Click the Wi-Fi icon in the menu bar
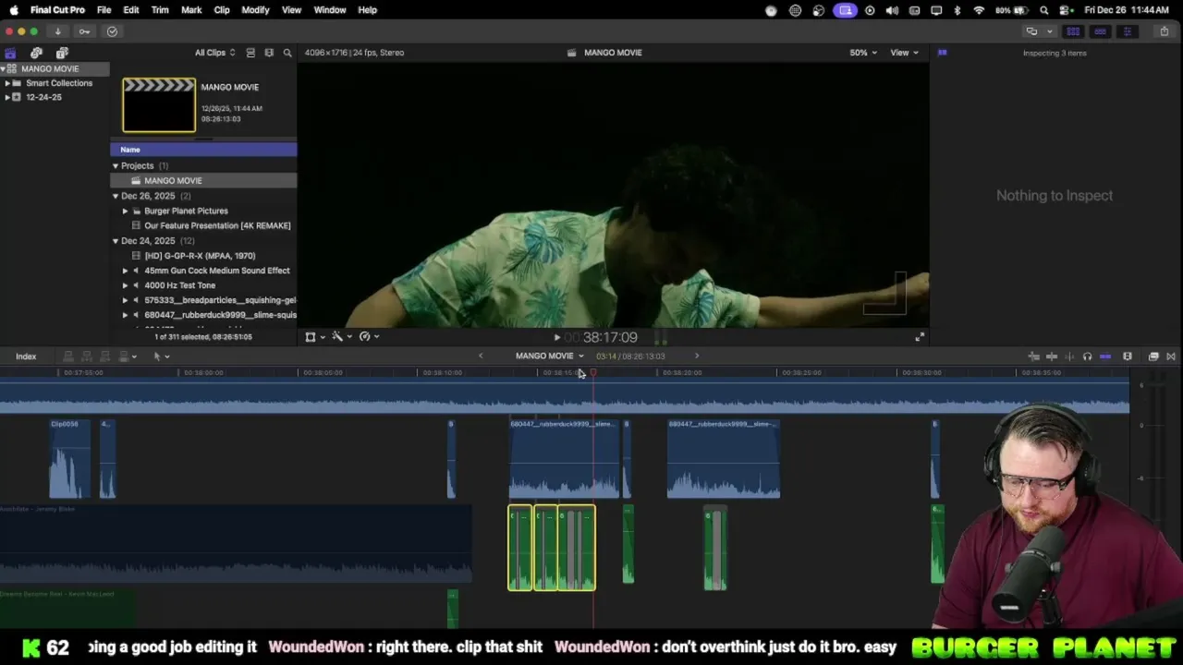1183x665 pixels. coord(979,10)
